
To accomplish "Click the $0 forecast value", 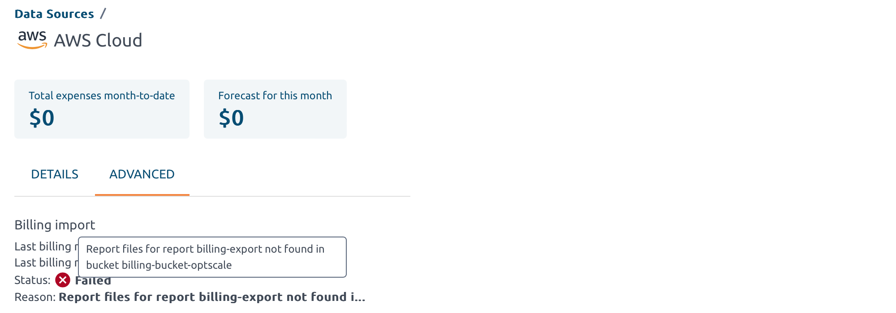I will click(231, 118).
